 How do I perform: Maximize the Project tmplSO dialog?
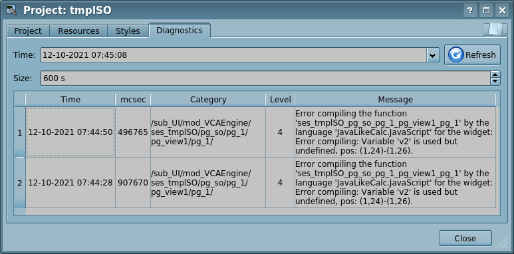486,11
